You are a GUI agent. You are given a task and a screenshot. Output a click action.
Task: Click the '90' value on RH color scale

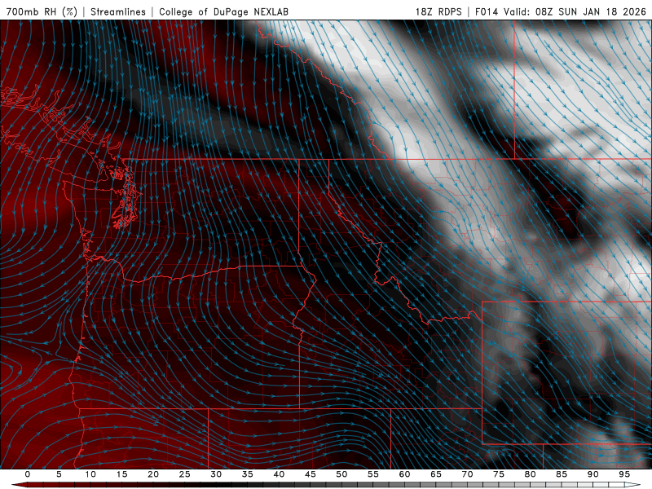[593, 474]
